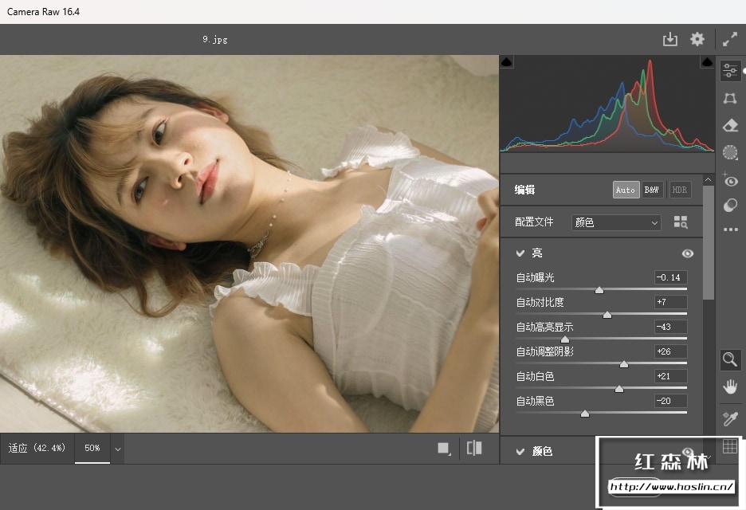This screenshot has height=510, width=746.
Task: Open the 配置文件 profile dropdown
Action: click(x=616, y=222)
